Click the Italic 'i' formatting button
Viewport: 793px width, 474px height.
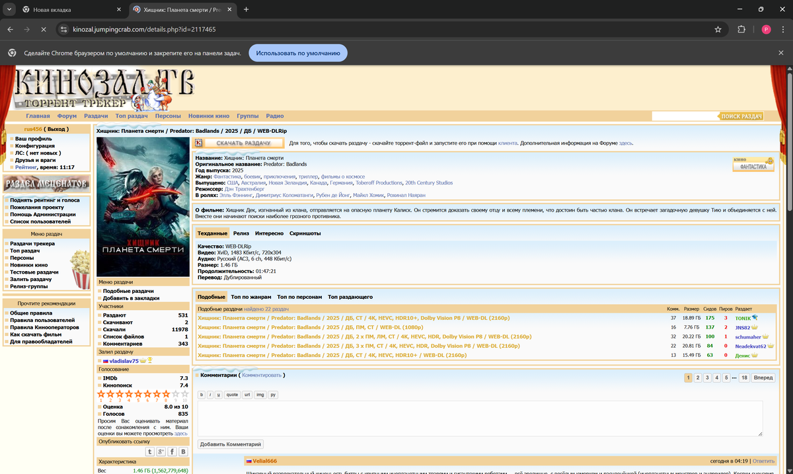[210, 395]
